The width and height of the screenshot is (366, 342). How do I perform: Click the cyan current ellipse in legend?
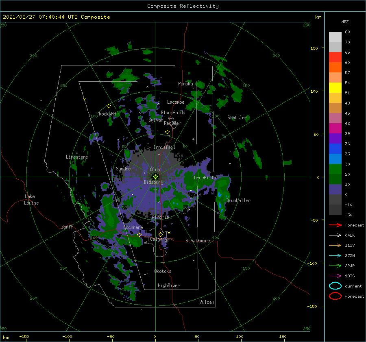click(x=335, y=286)
